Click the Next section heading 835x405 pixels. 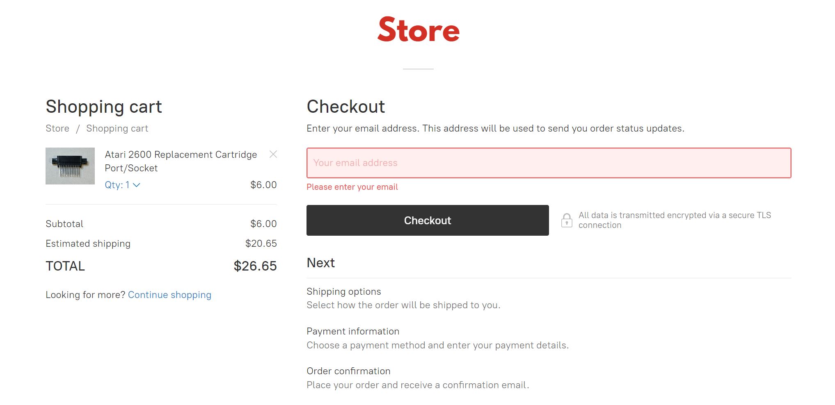pyautogui.click(x=320, y=263)
